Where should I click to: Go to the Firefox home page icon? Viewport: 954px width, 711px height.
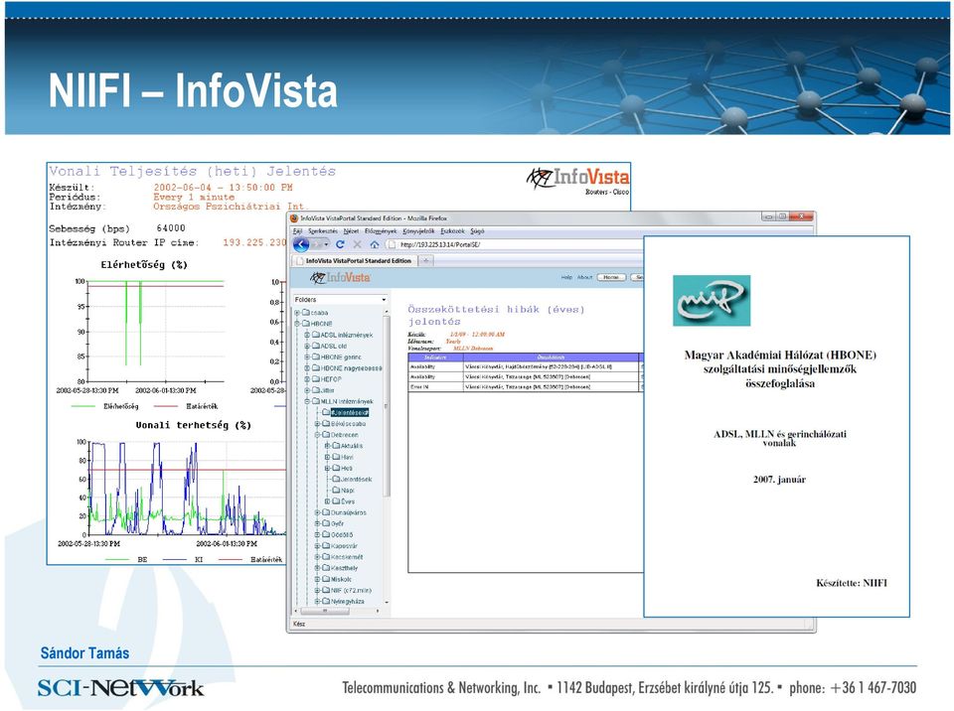pos(375,244)
